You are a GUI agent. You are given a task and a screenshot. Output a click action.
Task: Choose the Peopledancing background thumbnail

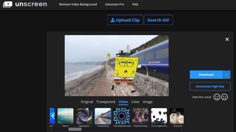[140, 116]
